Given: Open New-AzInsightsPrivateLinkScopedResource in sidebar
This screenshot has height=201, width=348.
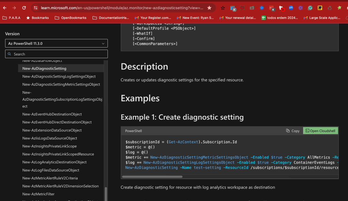Looking at the screenshot, I should [58, 154].
